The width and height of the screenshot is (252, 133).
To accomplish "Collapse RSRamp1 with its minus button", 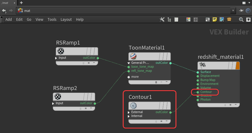I will point(94,63).
